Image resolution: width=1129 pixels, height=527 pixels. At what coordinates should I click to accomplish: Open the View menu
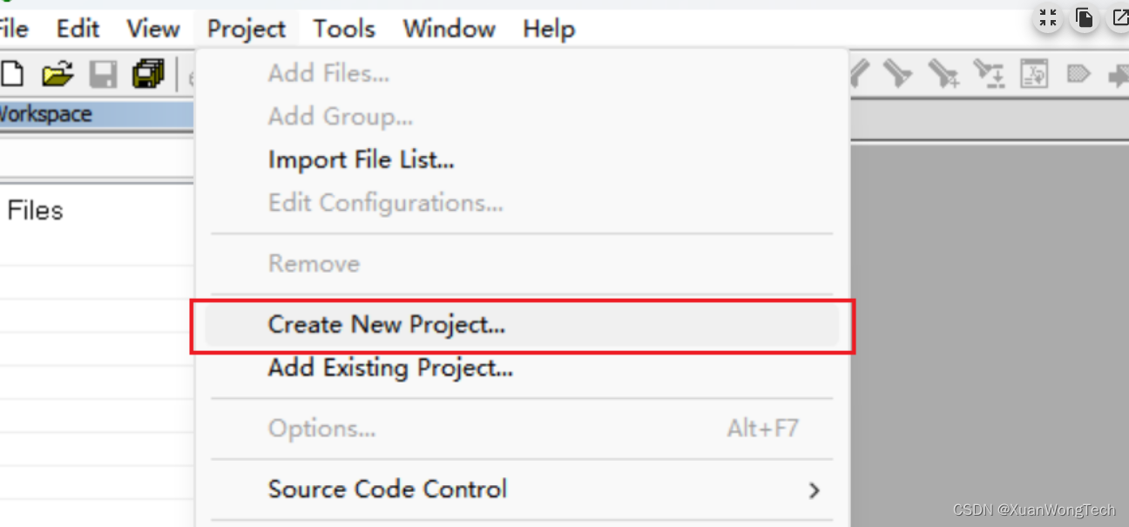click(153, 29)
